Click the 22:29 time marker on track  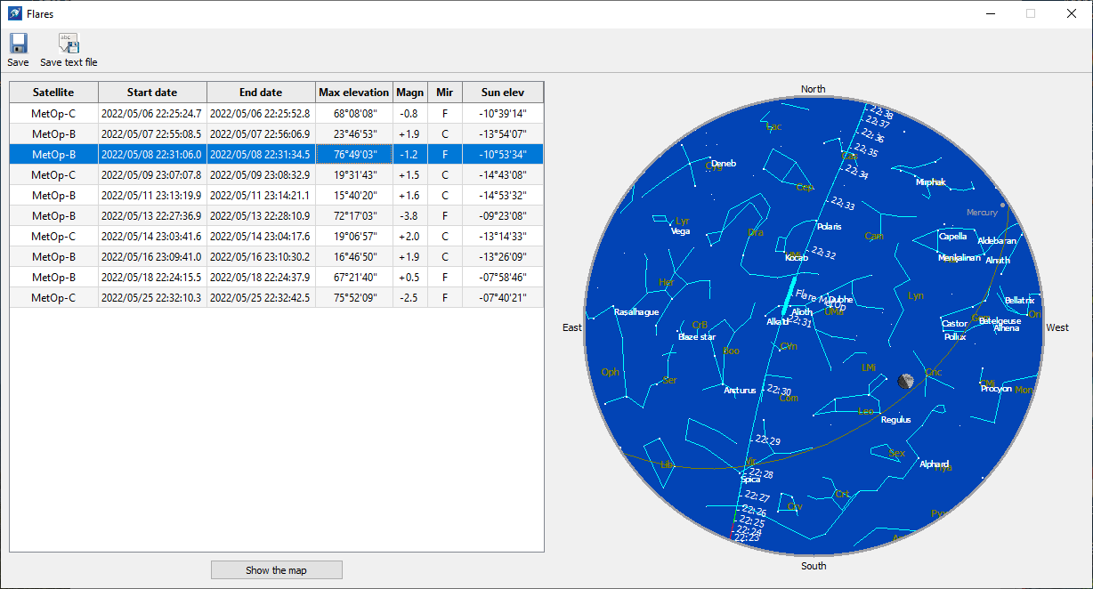point(768,440)
